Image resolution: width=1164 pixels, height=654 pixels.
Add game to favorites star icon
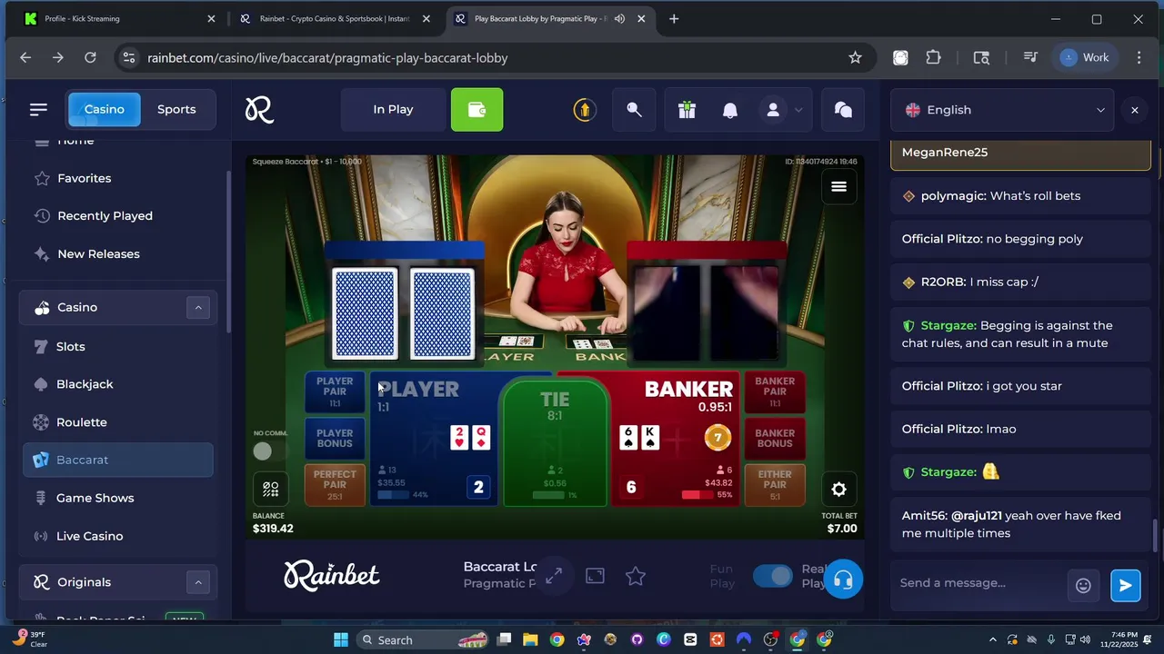(636, 576)
